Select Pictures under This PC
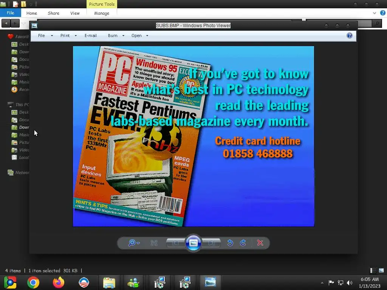The image size is (387, 290). [20, 142]
